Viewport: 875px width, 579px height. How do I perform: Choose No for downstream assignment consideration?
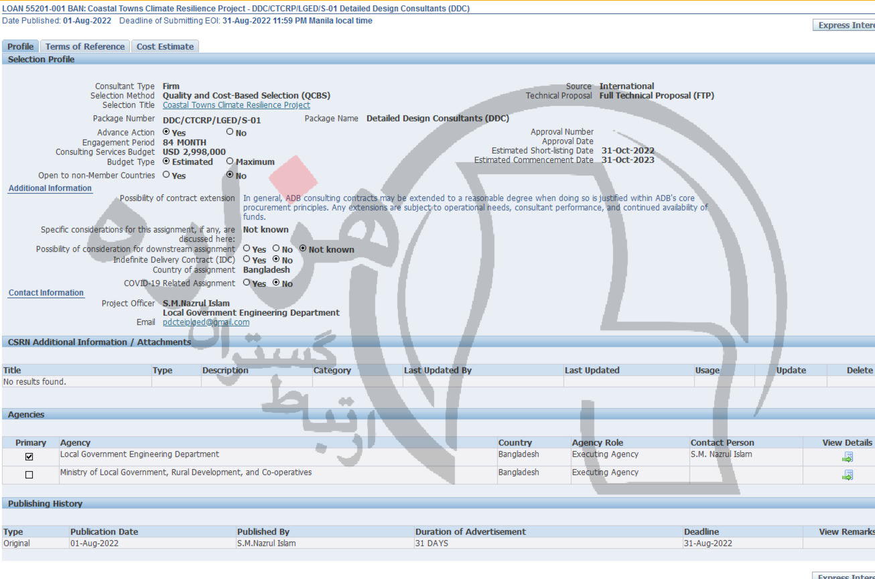tap(276, 249)
